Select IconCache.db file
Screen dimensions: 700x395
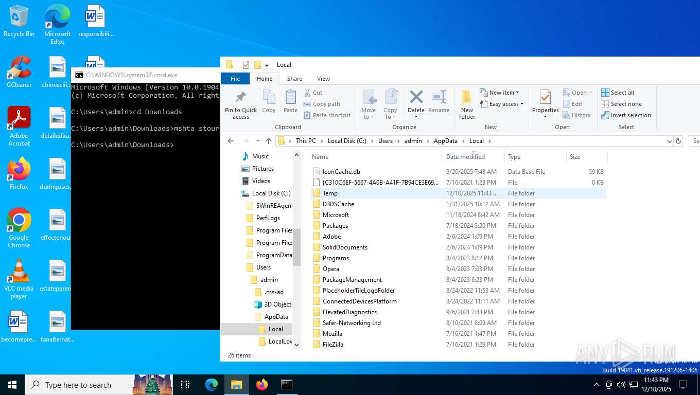point(458,172)
